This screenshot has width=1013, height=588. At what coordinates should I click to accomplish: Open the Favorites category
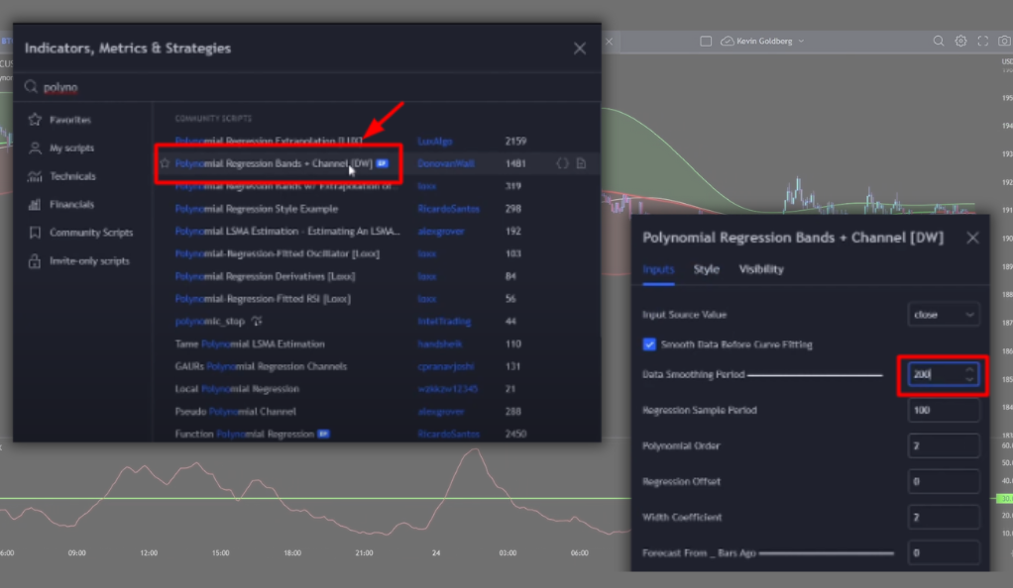[59, 120]
